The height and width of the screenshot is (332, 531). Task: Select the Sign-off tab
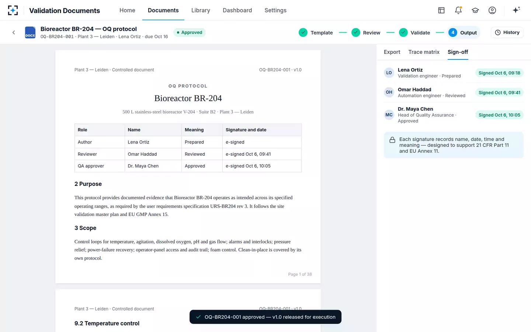pyautogui.click(x=458, y=52)
